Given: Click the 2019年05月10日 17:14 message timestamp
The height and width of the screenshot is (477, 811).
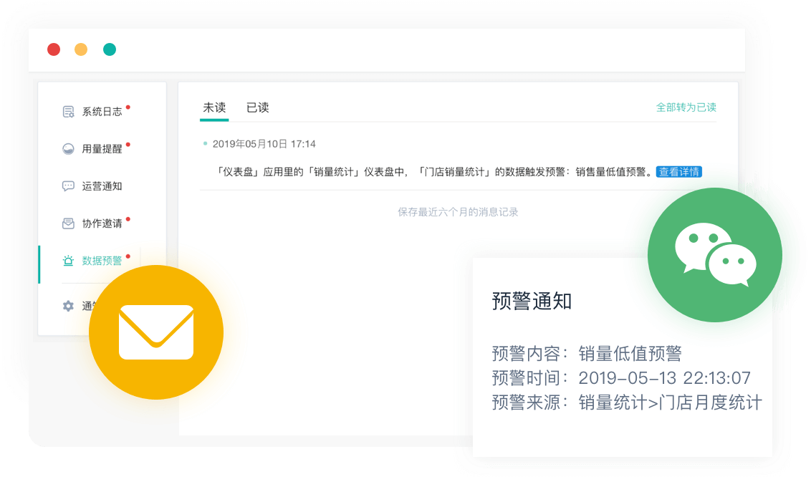Looking at the screenshot, I should (264, 144).
